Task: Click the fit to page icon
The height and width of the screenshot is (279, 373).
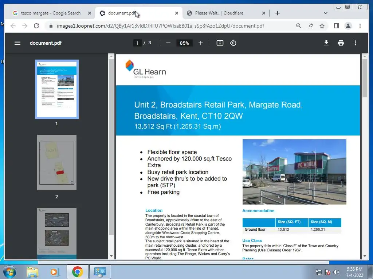Action: [220, 43]
